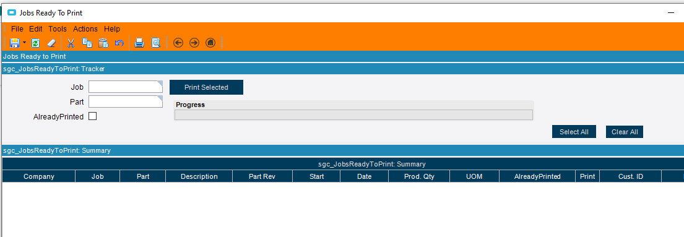Open the Edit menu
Screen dimensions: 684x237
[36, 29]
